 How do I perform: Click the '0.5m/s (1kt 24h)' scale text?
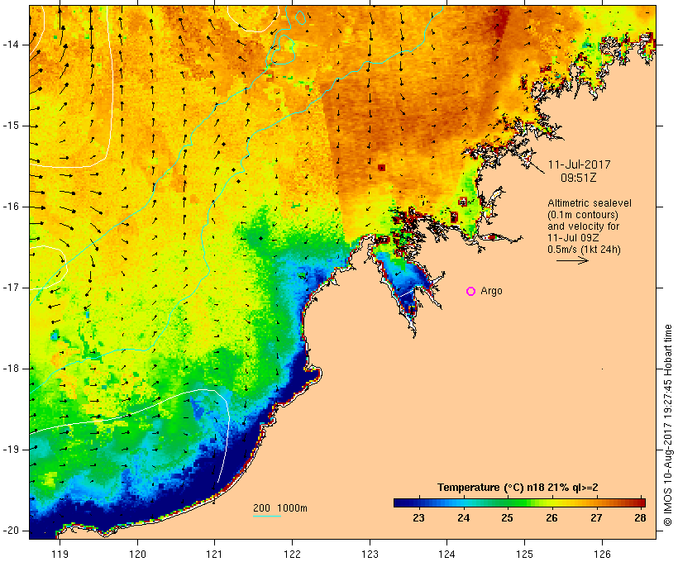tap(584, 250)
